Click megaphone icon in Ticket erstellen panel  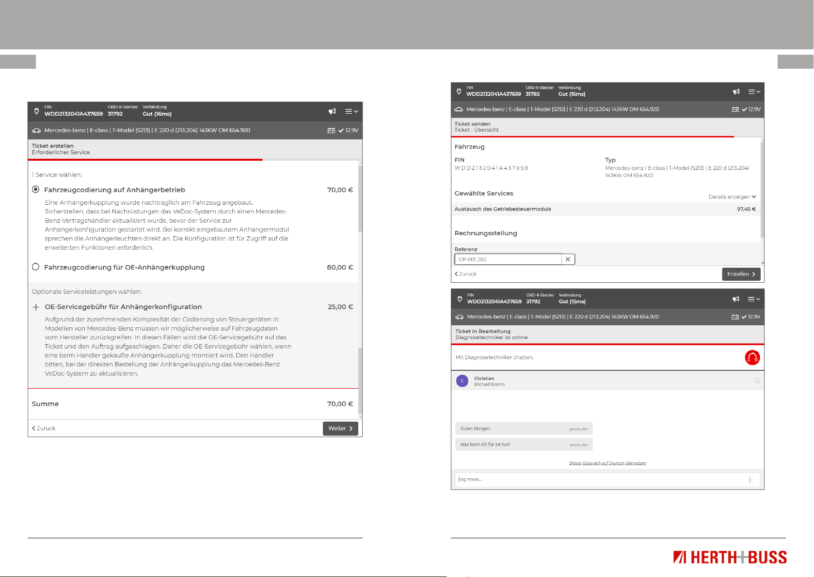pyautogui.click(x=332, y=111)
